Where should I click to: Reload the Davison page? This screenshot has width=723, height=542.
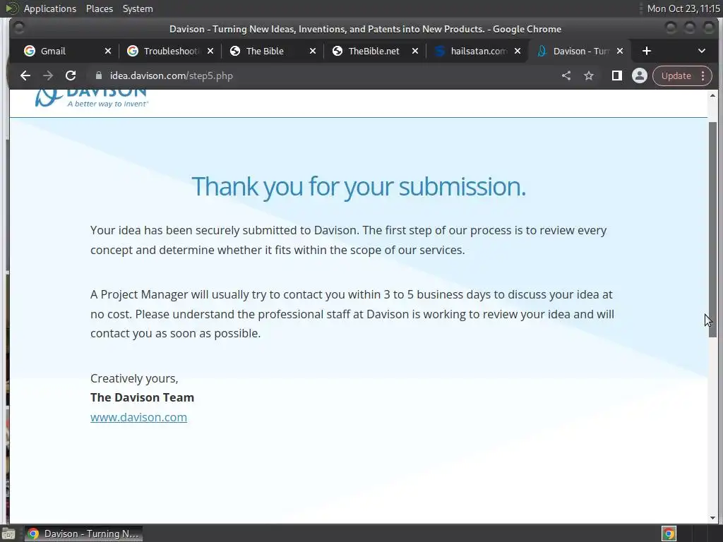pyautogui.click(x=71, y=76)
